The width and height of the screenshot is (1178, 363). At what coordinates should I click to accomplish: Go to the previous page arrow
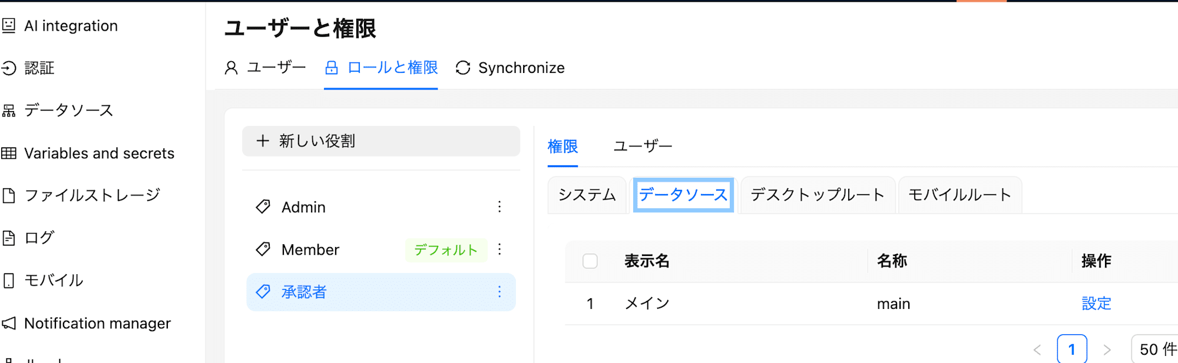(x=1037, y=350)
